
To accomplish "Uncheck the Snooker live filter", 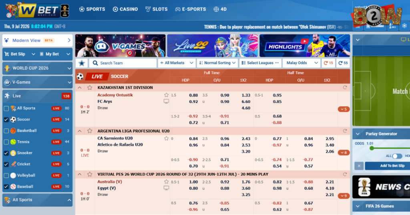I will pos(6,153).
